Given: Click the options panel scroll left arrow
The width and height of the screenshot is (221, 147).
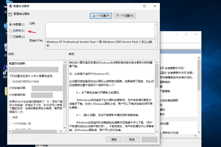Looking at the screenshot, I should click(10, 131).
